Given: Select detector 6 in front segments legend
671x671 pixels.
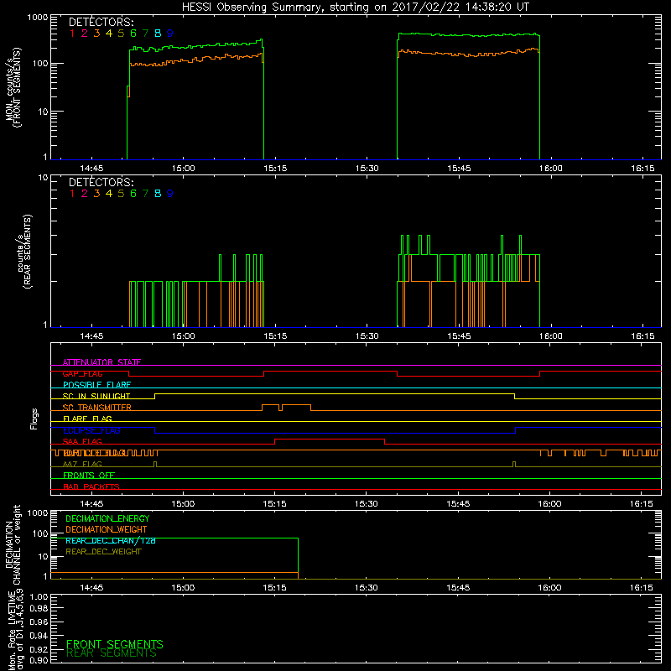Looking at the screenshot, I should 133,34.
